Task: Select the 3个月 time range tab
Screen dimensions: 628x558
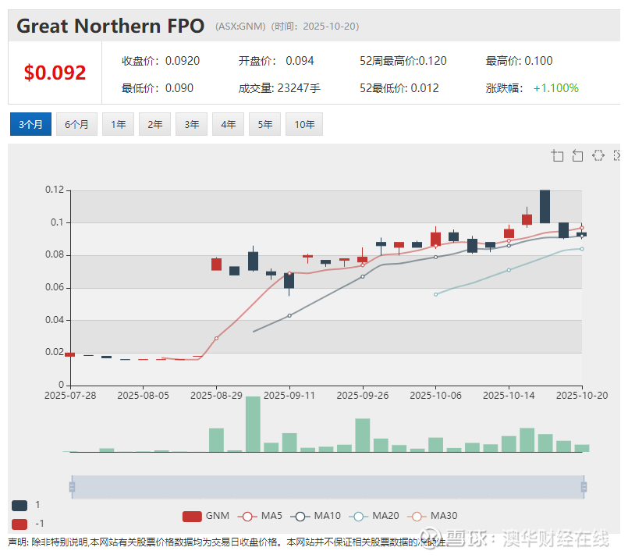Action: tap(31, 124)
